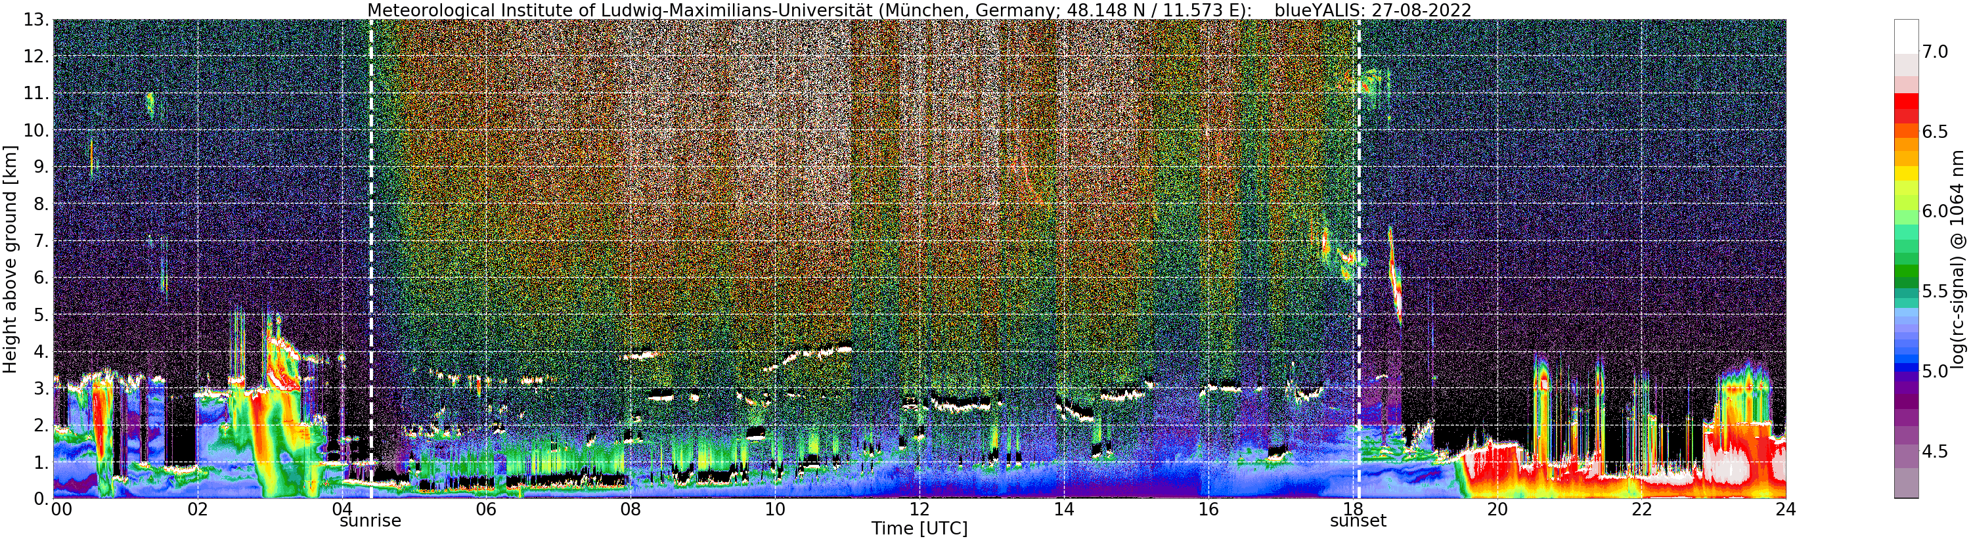Click the y-axis tick label '6.'
1971x541 pixels.
(x=41, y=278)
